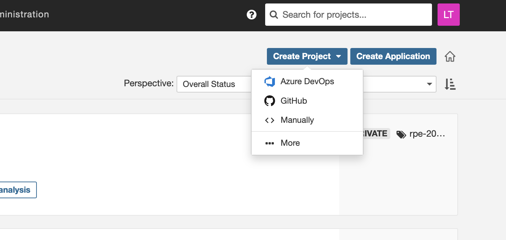
Task: Click the GitHub octocat icon
Action: pos(270,101)
